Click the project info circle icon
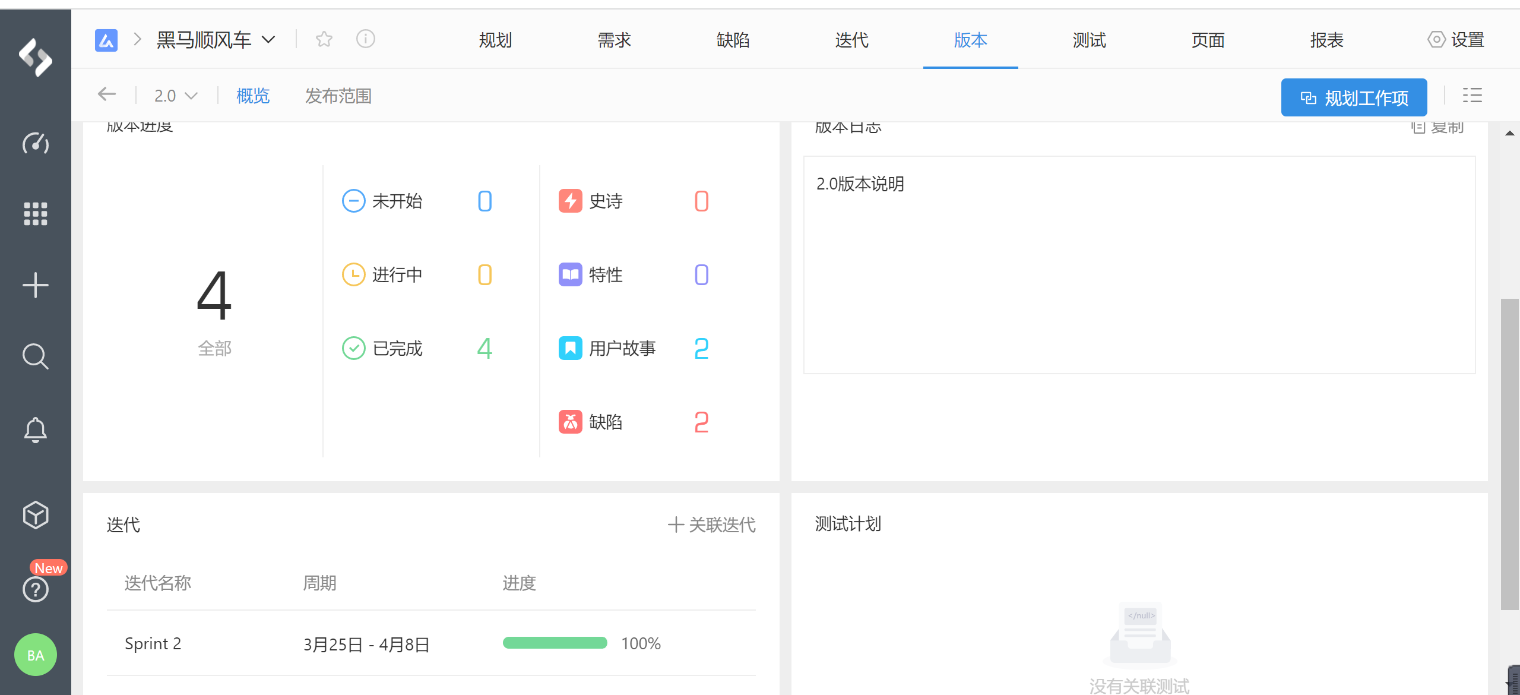Image resolution: width=1520 pixels, height=695 pixels. [x=365, y=39]
